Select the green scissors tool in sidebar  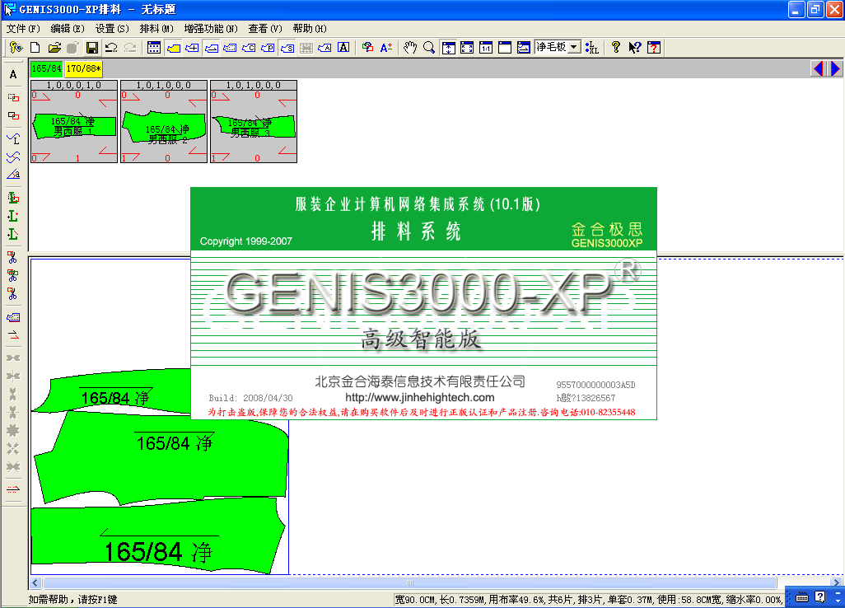click(x=13, y=275)
